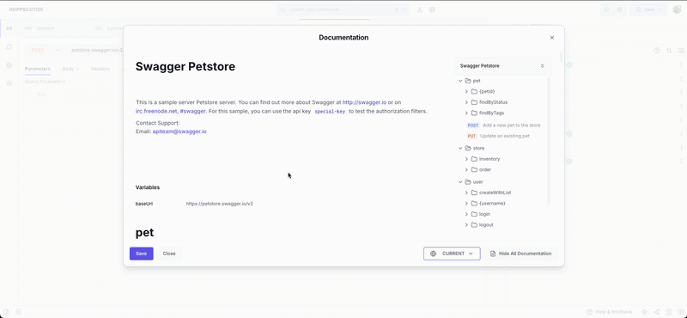The image size is (687, 318).
Task: Expand the createWithList folder
Action: click(x=466, y=193)
